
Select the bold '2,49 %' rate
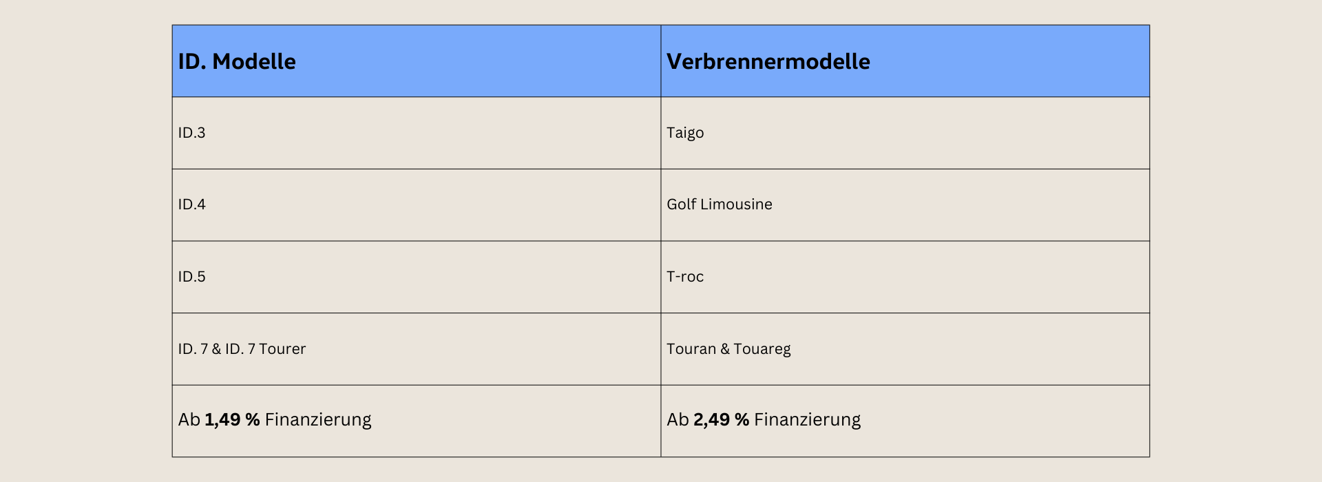point(721,420)
